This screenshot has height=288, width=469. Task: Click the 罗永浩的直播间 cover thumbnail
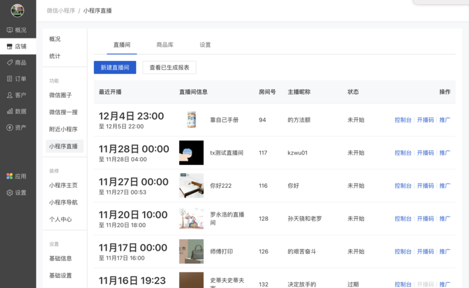[191, 219]
